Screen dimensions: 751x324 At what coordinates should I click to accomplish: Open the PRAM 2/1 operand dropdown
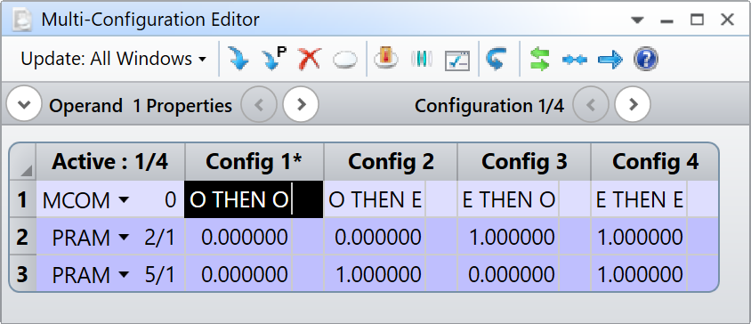(x=124, y=237)
